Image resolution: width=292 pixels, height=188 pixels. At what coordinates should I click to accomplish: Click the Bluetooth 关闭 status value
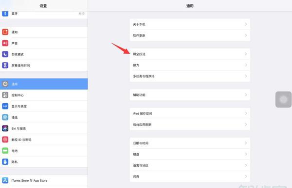coord(81,14)
